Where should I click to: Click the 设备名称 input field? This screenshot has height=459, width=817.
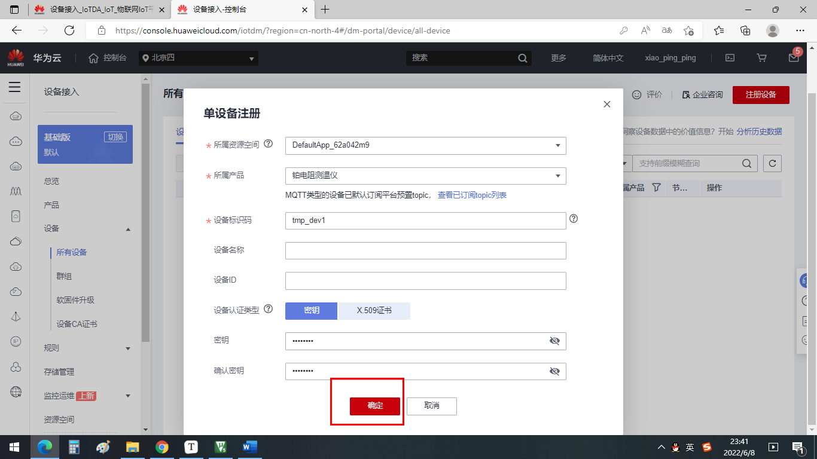pos(426,250)
